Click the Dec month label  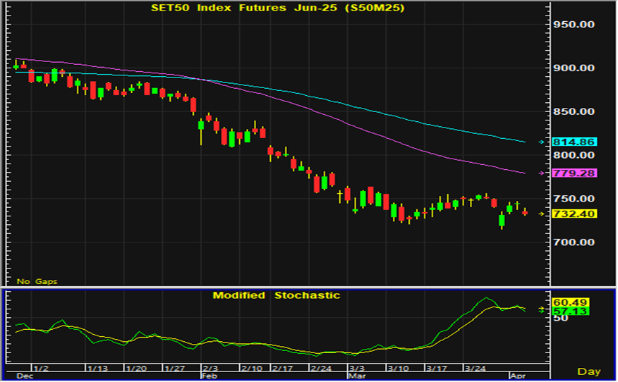click(x=25, y=376)
